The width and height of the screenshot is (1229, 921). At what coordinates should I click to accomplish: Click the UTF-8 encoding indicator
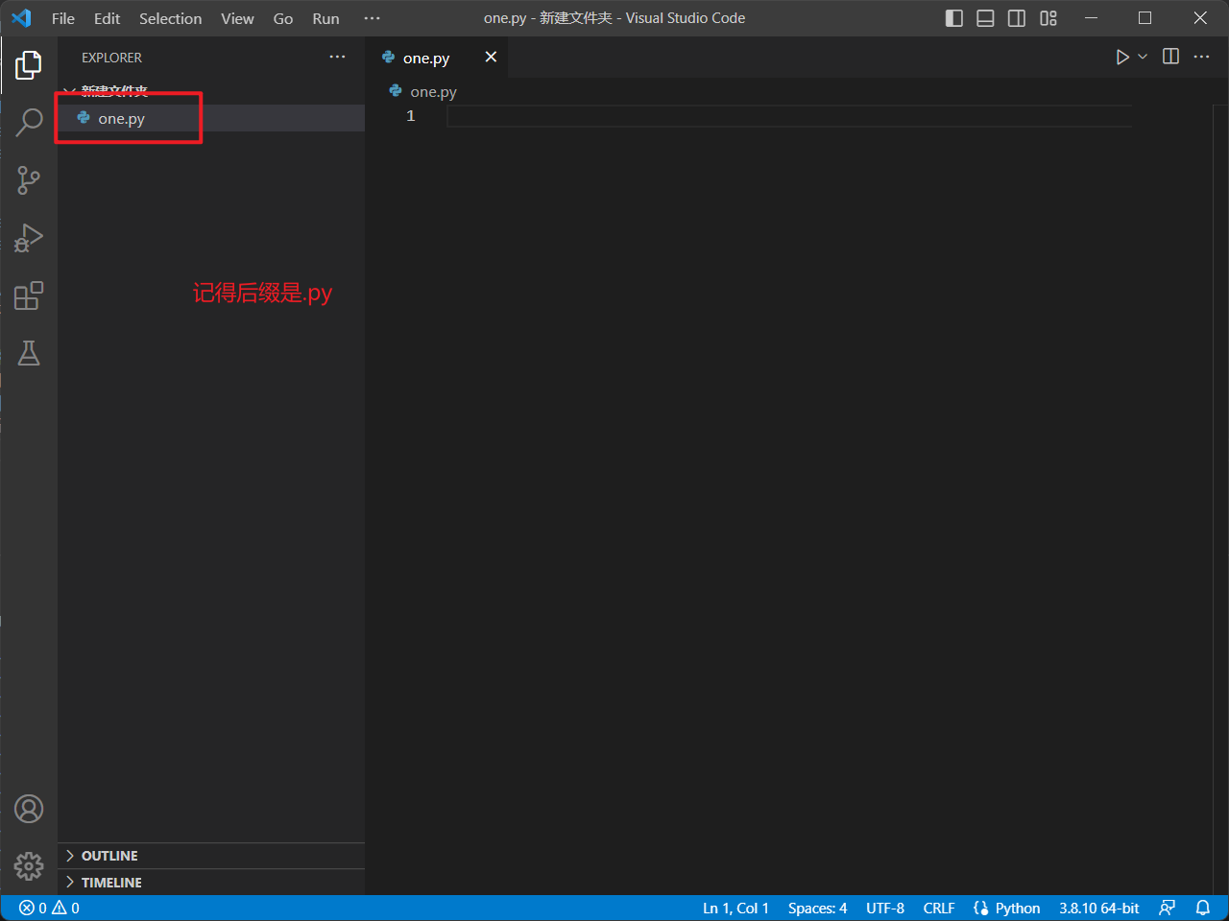884,908
